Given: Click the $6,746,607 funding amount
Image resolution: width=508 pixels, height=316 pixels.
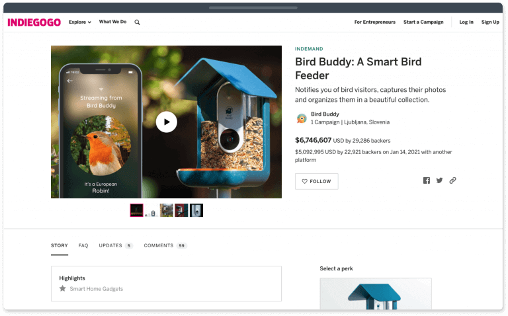Looking at the screenshot, I should pos(313,140).
